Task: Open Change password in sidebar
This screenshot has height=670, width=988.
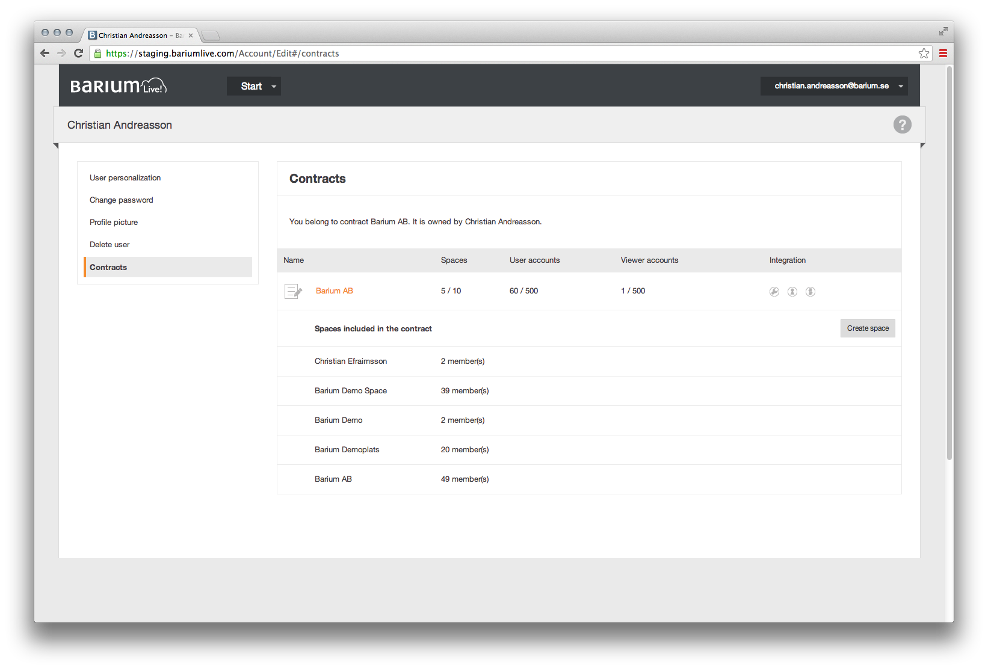Action: (122, 200)
